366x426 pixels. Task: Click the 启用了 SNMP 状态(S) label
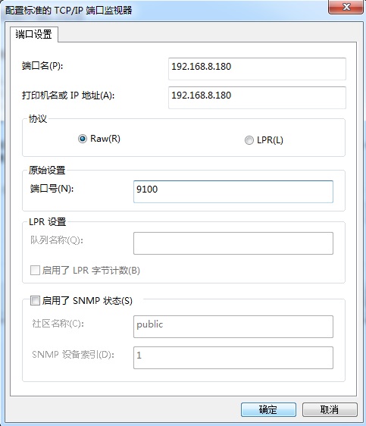click(x=87, y=301)
